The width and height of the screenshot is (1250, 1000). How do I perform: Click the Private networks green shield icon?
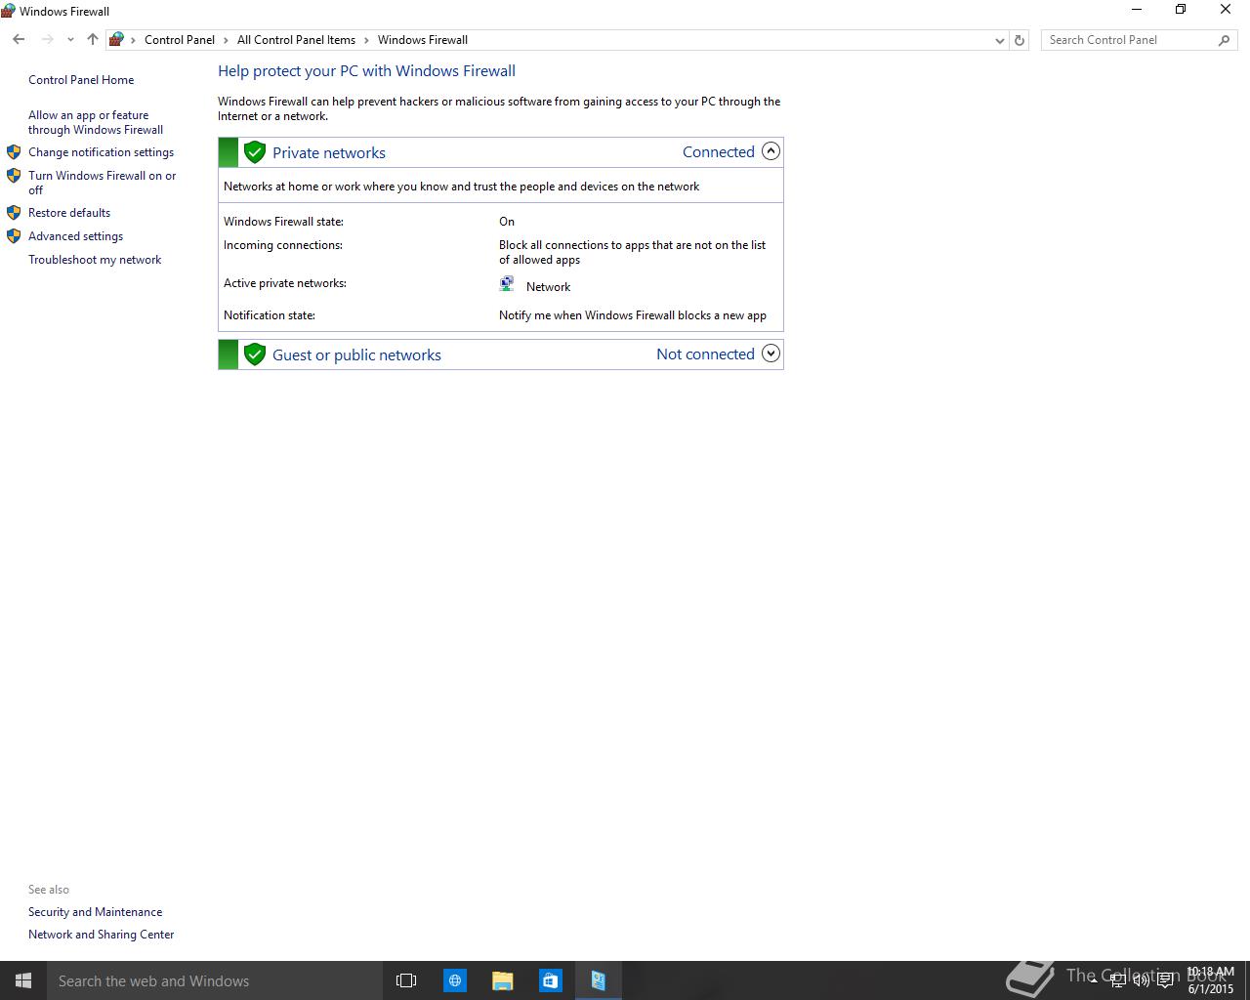255,152
